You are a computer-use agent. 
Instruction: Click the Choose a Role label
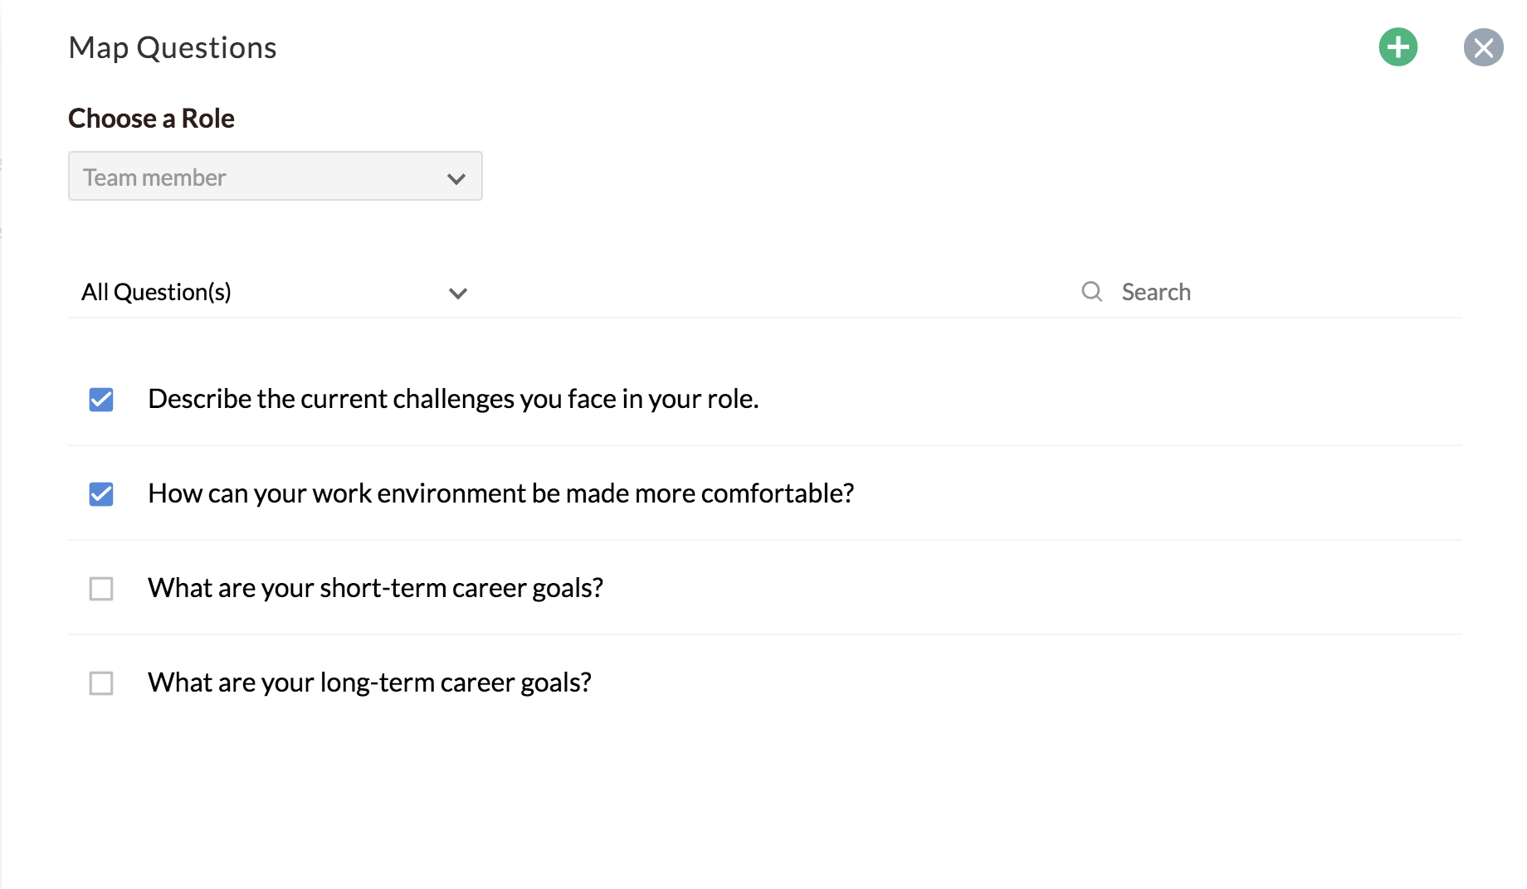click(151, 119)
